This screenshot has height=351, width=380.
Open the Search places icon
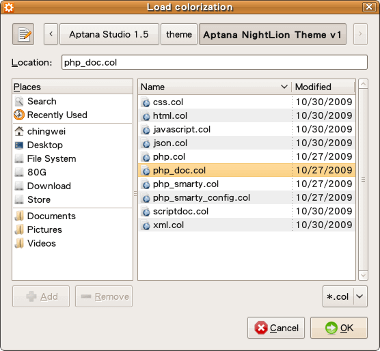click(x=19, y=102)
